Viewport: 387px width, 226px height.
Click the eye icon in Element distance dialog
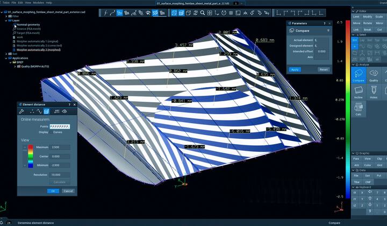[64, 111]
